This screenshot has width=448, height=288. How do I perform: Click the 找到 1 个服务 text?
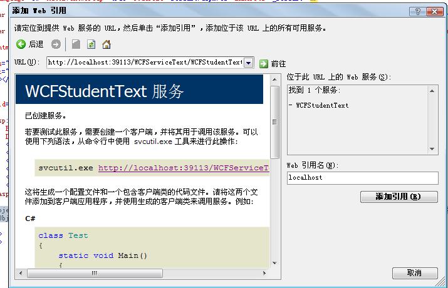tap(315, 90)
